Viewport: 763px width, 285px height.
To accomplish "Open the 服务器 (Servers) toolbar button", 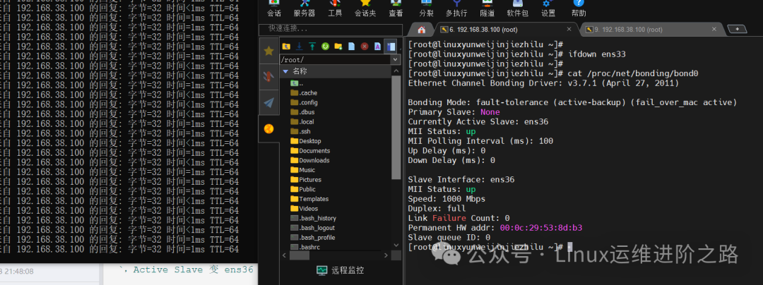I will [304, 8].
